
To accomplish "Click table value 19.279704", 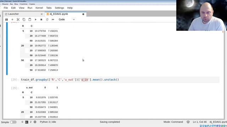I will point(40,31).
